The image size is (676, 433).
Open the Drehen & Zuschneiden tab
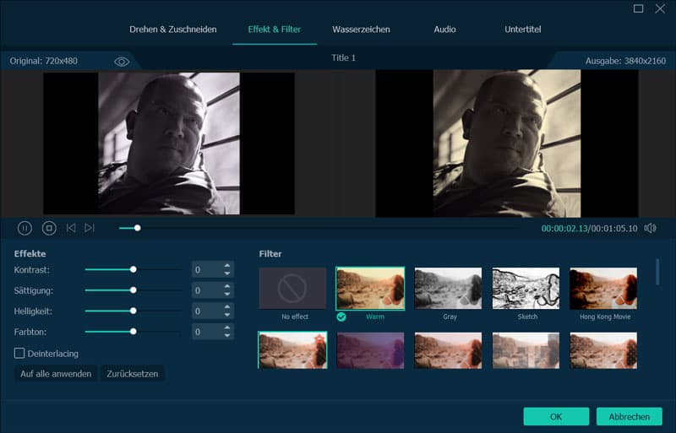click(x=172, y=30)
